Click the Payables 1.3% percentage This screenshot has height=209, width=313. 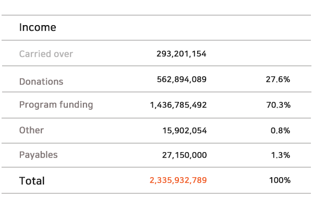[281, 155]
